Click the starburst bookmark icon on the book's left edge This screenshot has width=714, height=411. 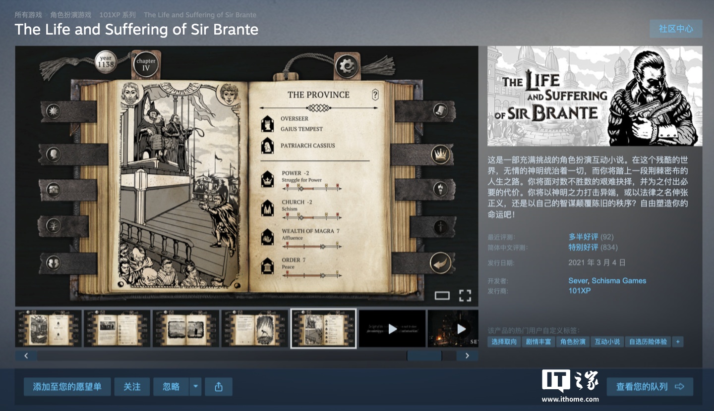(53, 111)
